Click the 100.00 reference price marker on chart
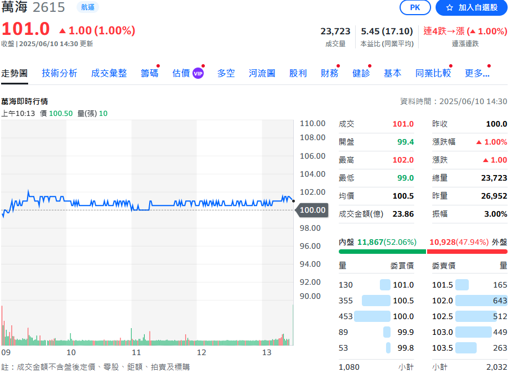The height and width of the screenshot is (372, 511). pos(312,210)
